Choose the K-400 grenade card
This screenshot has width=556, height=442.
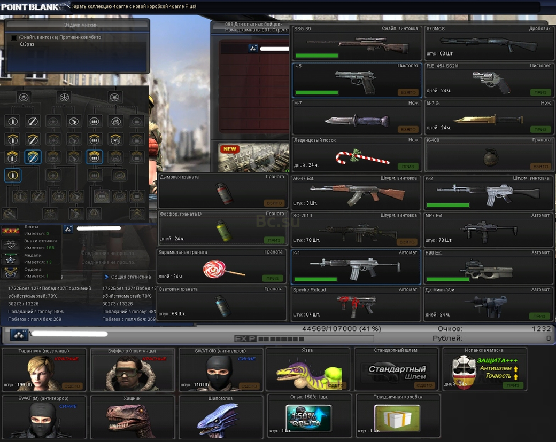click(x=489, y=154)
